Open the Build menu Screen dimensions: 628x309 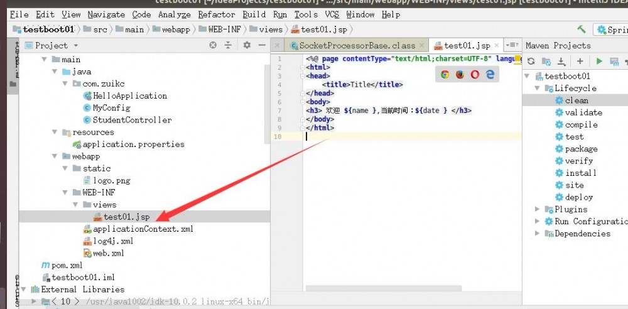(254, 15)
